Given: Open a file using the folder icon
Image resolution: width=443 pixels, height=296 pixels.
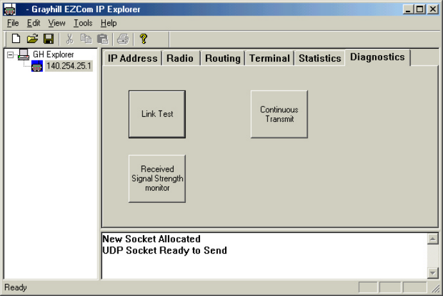Looking at the screenshot, I should coord(32,39).
